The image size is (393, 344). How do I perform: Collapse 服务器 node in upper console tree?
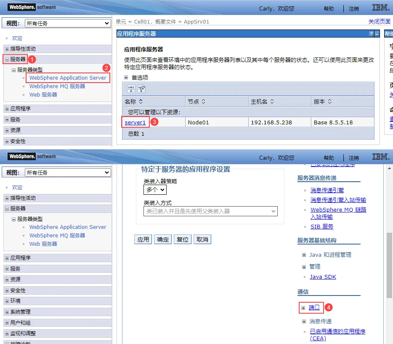click(x=7, y=59)
